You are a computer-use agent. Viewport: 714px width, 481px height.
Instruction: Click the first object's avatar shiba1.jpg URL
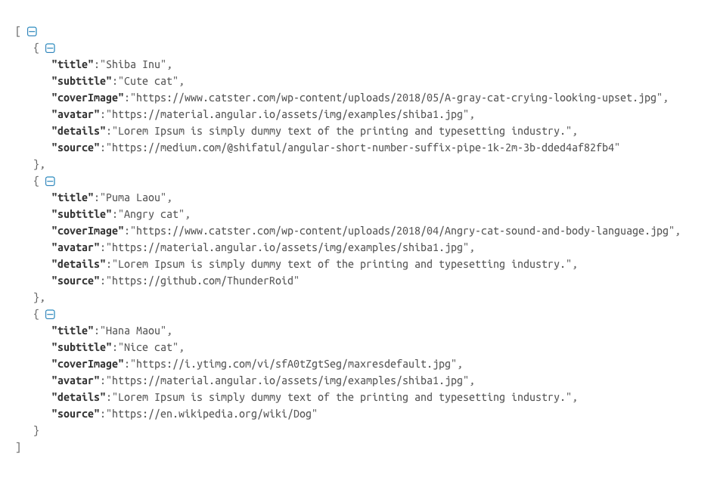point(287,114)
